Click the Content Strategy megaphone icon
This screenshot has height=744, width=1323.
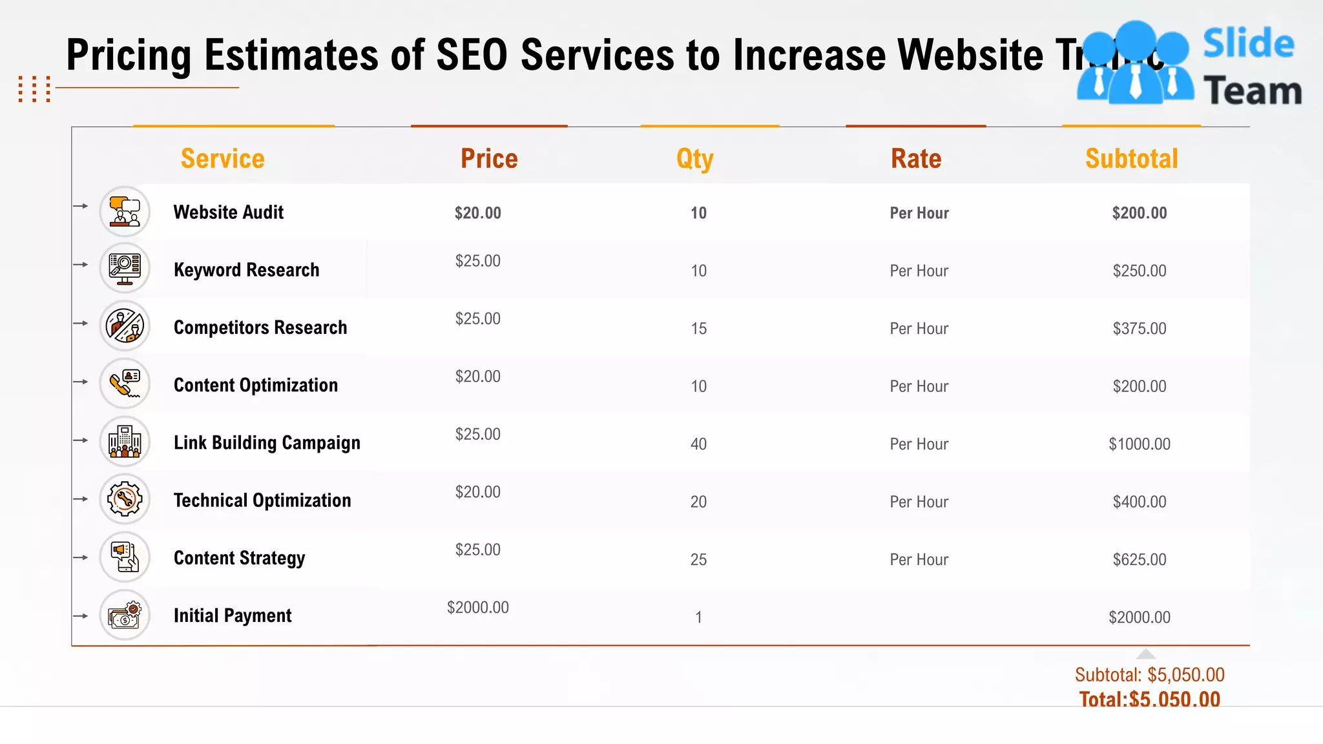click(x=125, y=557)
